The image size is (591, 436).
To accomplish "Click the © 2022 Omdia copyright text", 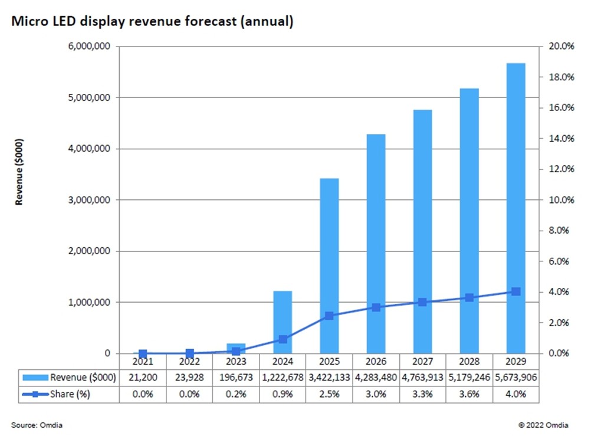I will pos(543,425).
